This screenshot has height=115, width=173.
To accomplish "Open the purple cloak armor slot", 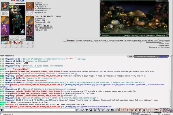I will click(x=5, y=30).
